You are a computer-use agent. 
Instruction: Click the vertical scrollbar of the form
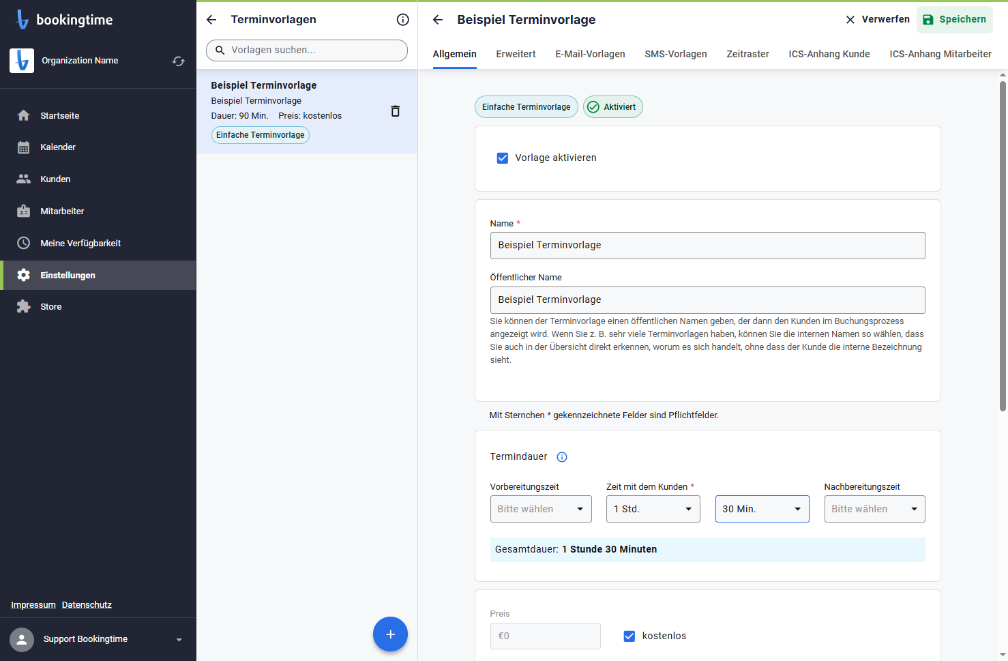click(x=1003, y=246)
